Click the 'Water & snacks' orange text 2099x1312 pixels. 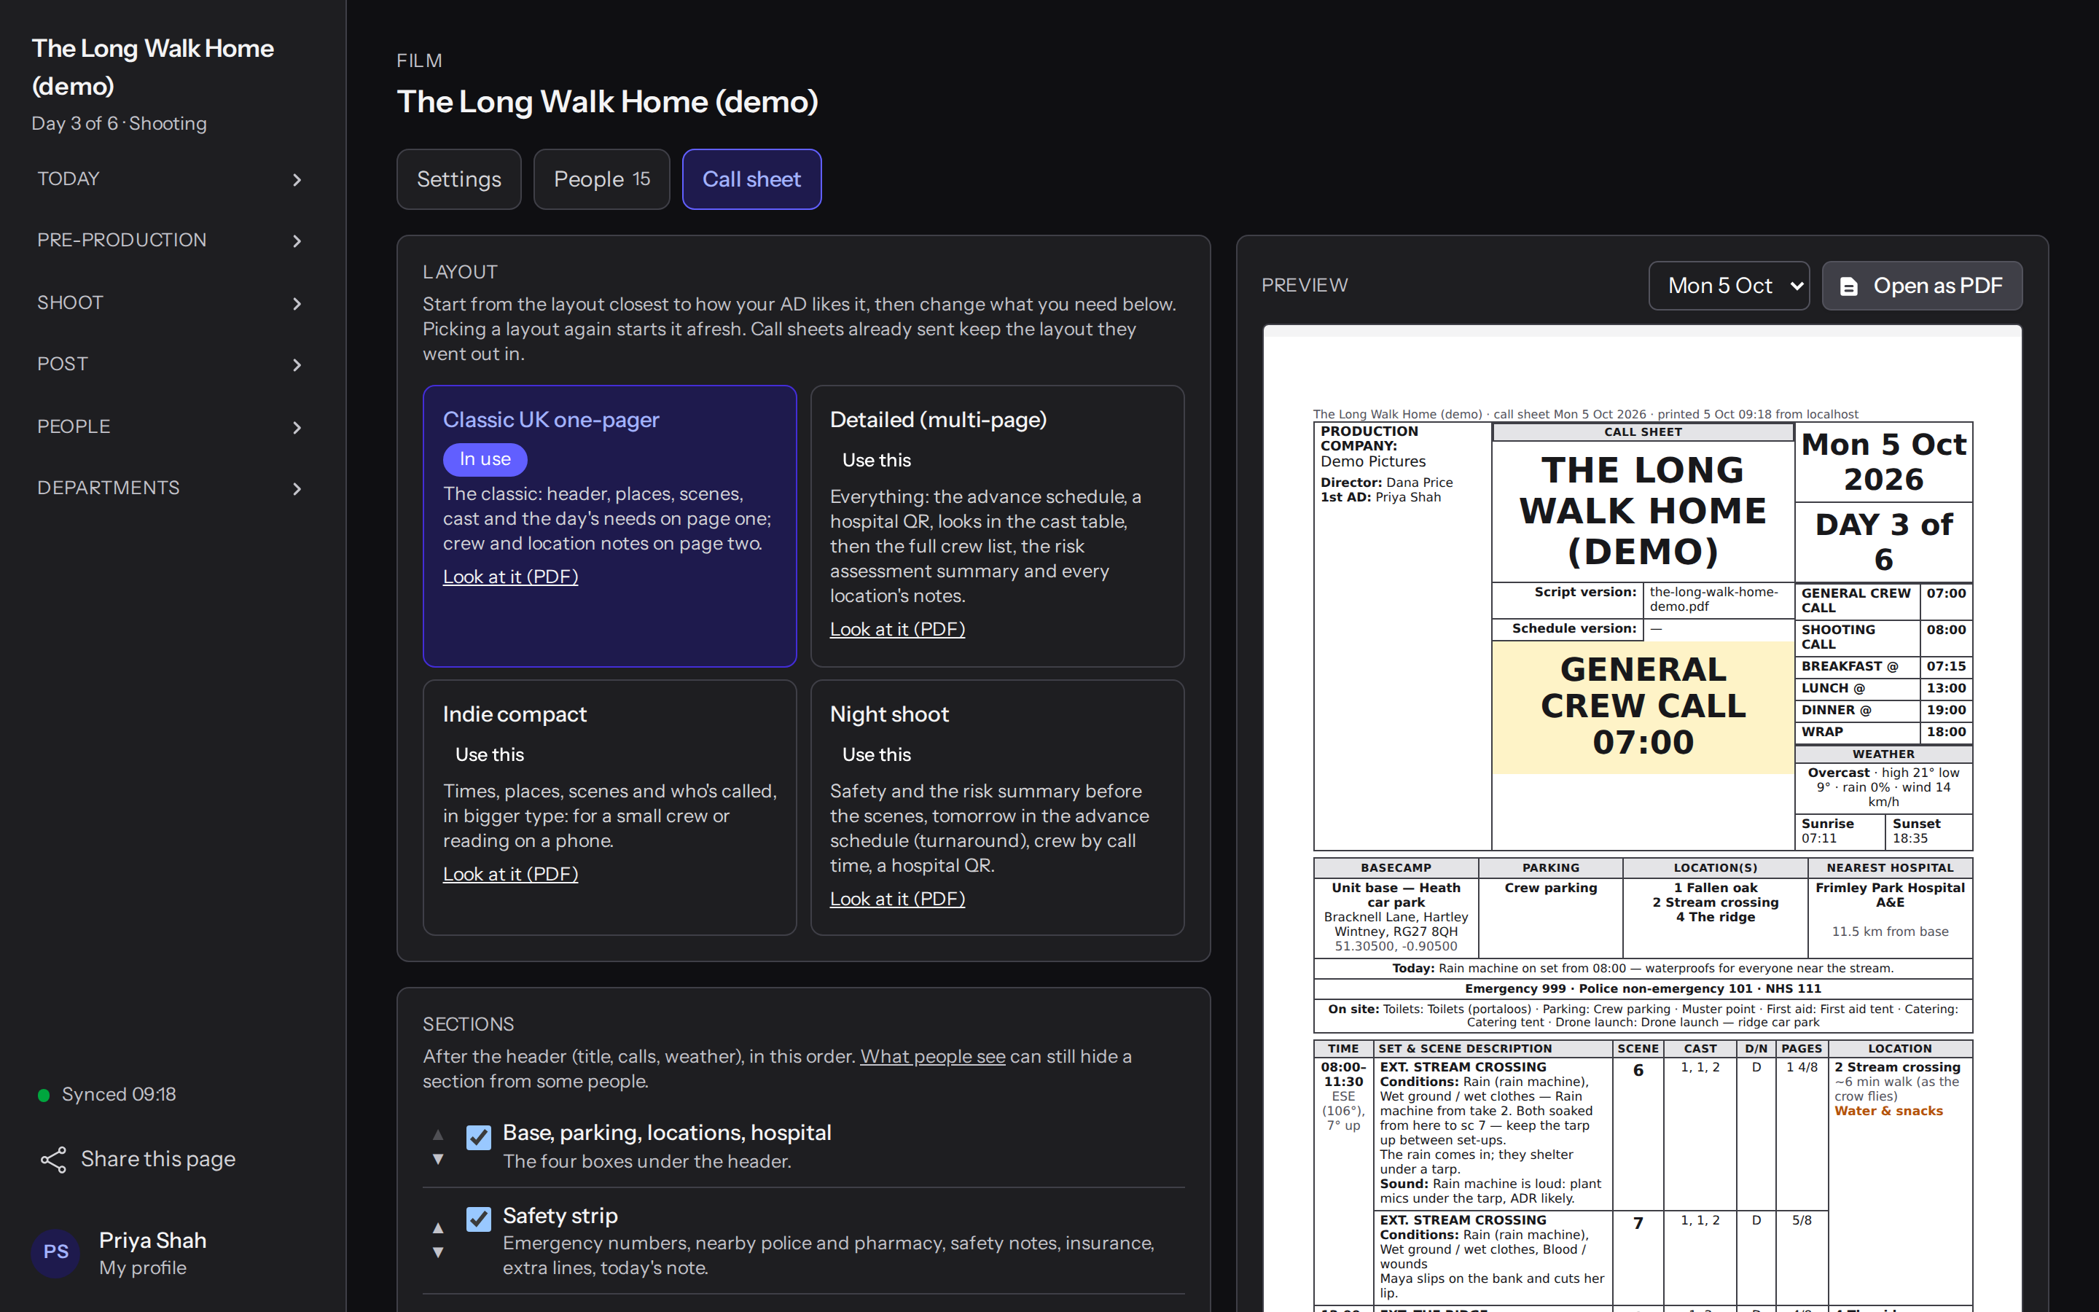(x=1888, y=1111)
